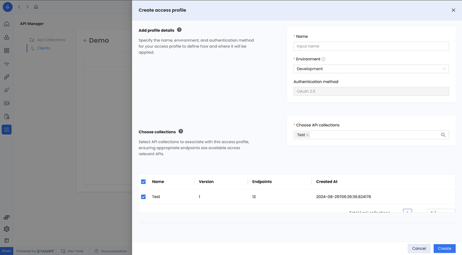Screen dimensions: 462x255
Task: Click the back arrow next to Demo
Action: click(85, 40)
